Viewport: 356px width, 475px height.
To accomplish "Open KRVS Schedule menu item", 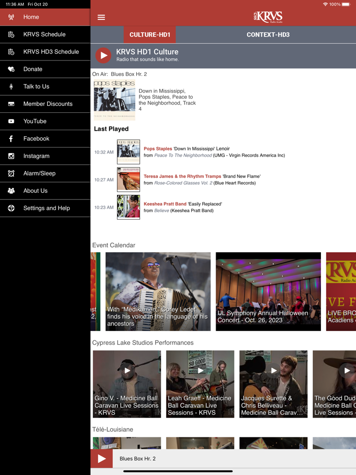I will (x=45, y=35).
